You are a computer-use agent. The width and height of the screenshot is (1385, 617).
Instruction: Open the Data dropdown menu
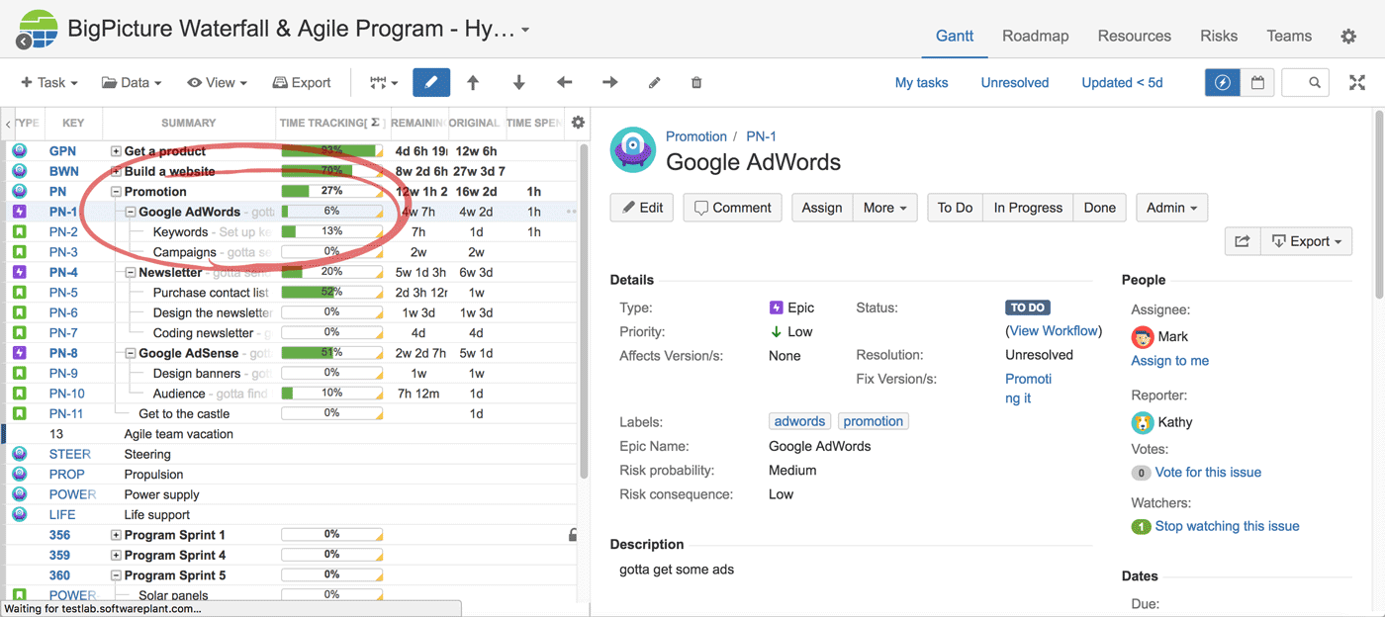pos(132,83)
